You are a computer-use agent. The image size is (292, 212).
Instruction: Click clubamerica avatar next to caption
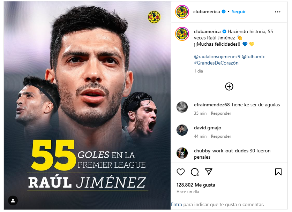(x=182, y=34)
